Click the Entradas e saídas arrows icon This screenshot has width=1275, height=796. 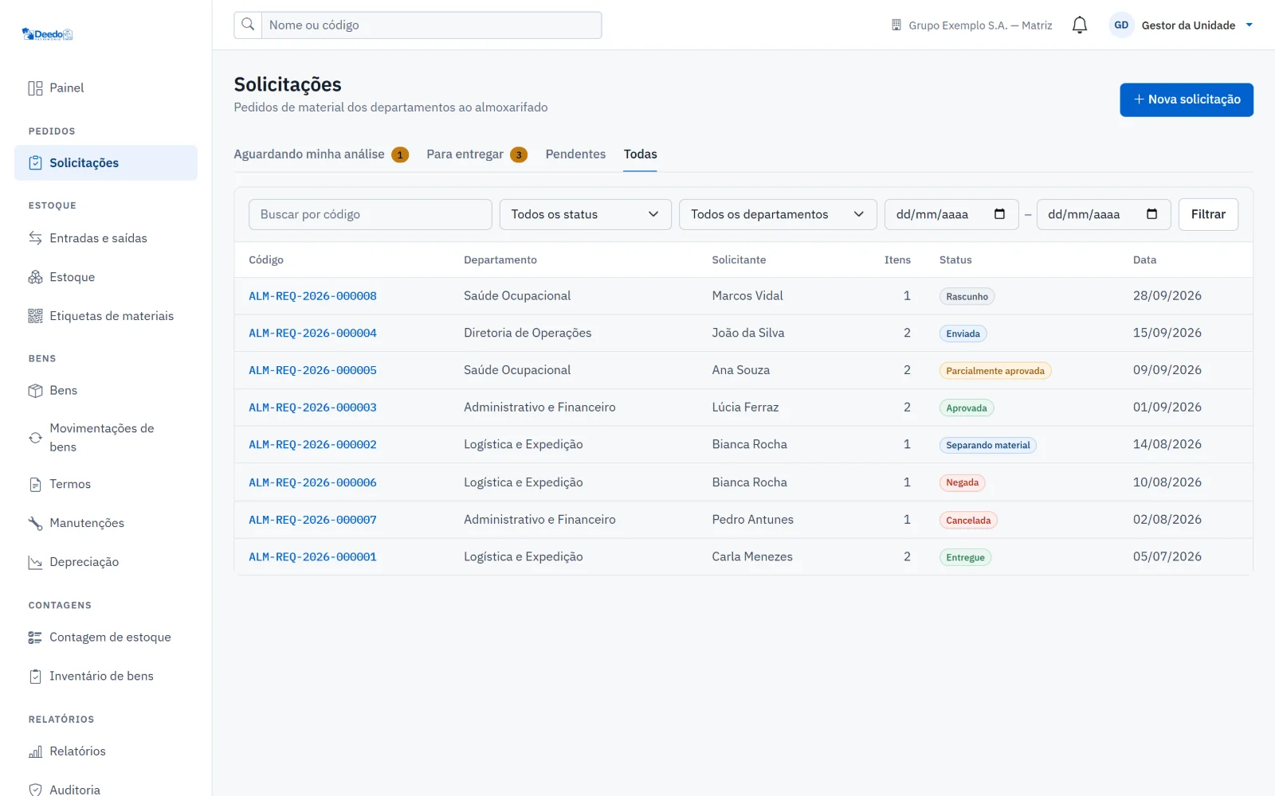click(x=35, y=238)
